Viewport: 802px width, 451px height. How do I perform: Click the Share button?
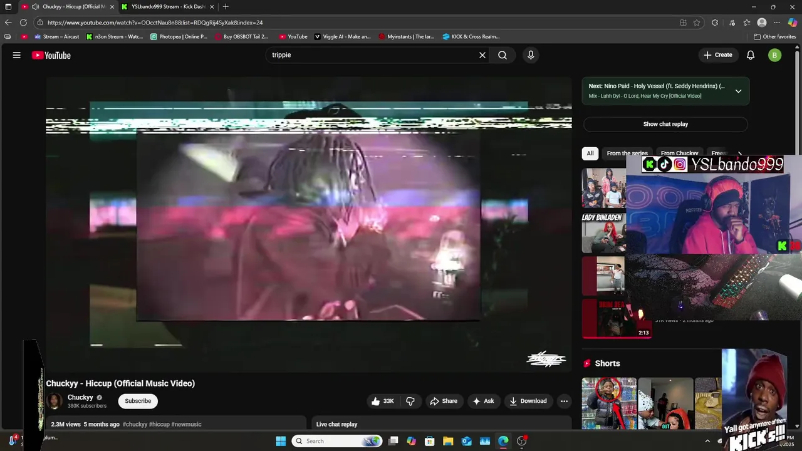[x=444, y=401]
